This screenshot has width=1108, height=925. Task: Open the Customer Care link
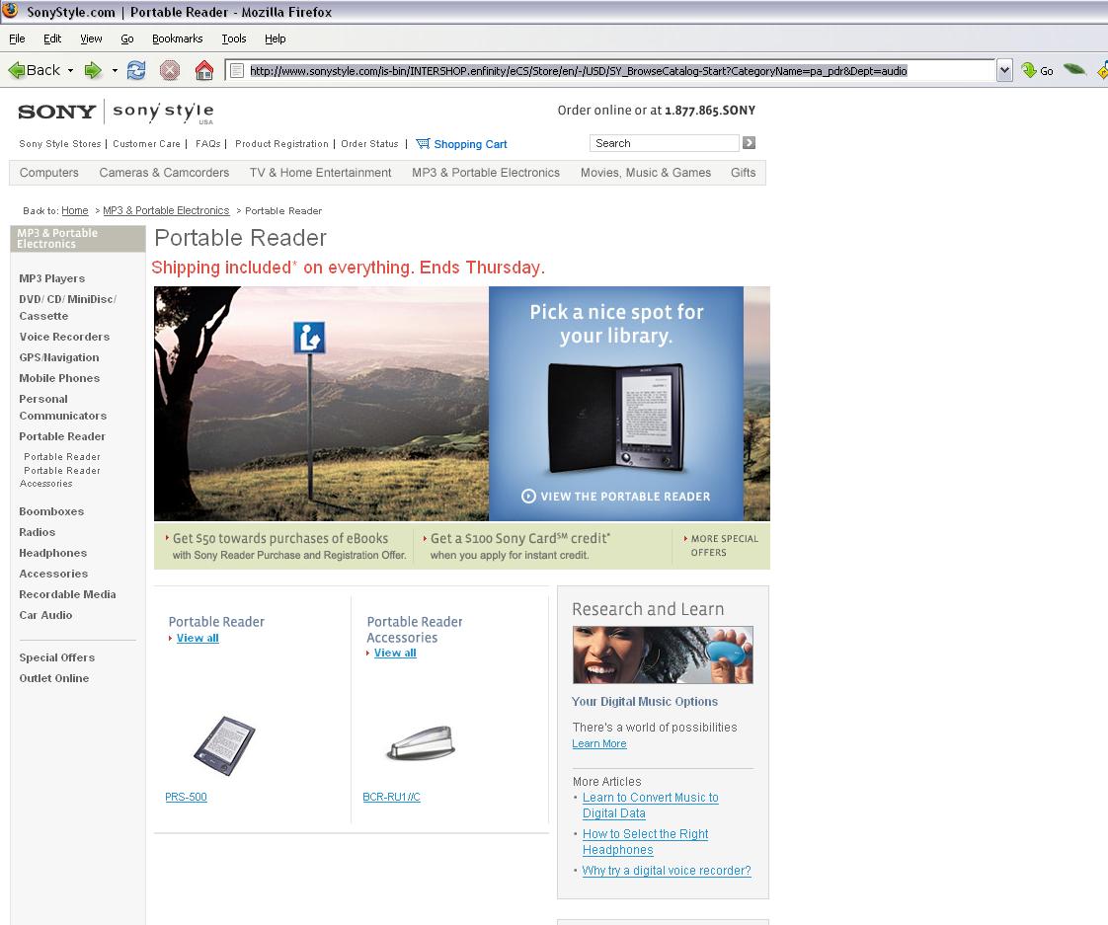(x=146, y=143)
